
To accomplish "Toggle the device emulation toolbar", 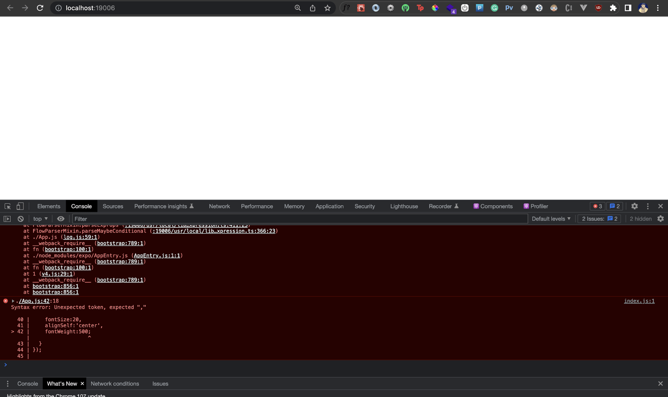I will [20, 206].
